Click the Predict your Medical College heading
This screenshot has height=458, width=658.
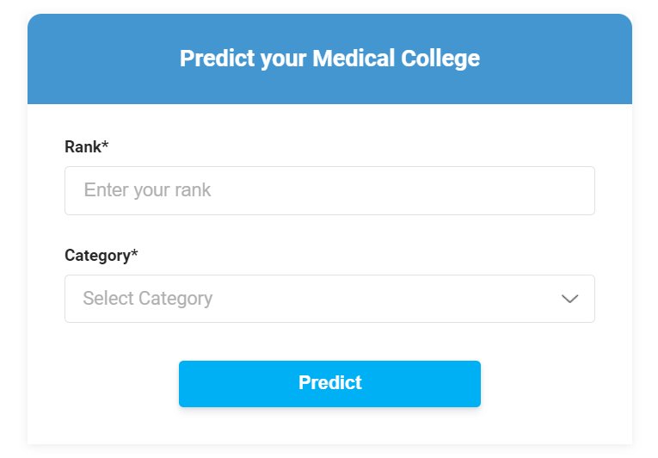[329, 59]
